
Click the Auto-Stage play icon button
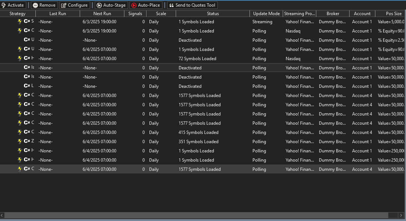click(111, 5)
